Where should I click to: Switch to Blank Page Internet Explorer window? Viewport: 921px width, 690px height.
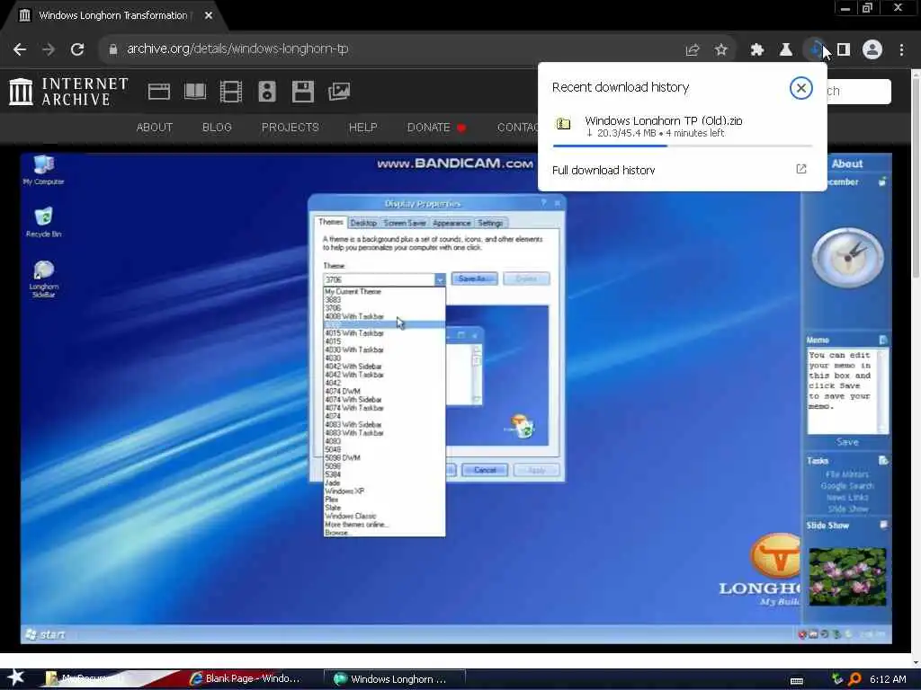tap(245, 679)
